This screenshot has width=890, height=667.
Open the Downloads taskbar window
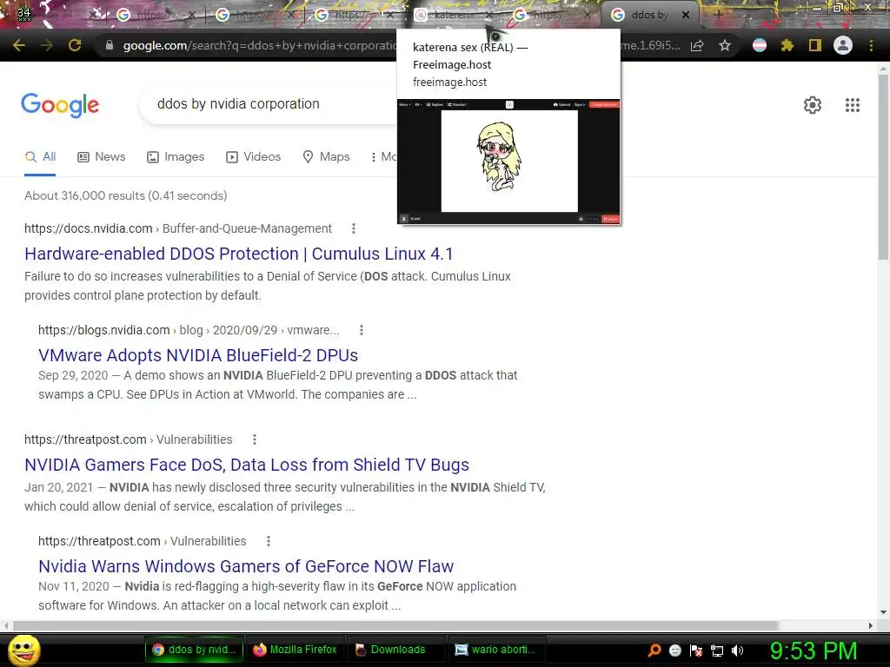tap(396, 650)
